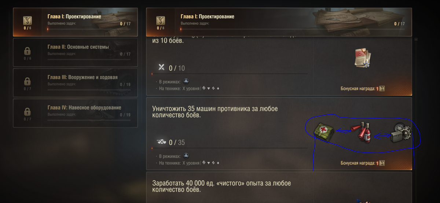Select Глава II: Основные системы chapter

tap(75, 52)
